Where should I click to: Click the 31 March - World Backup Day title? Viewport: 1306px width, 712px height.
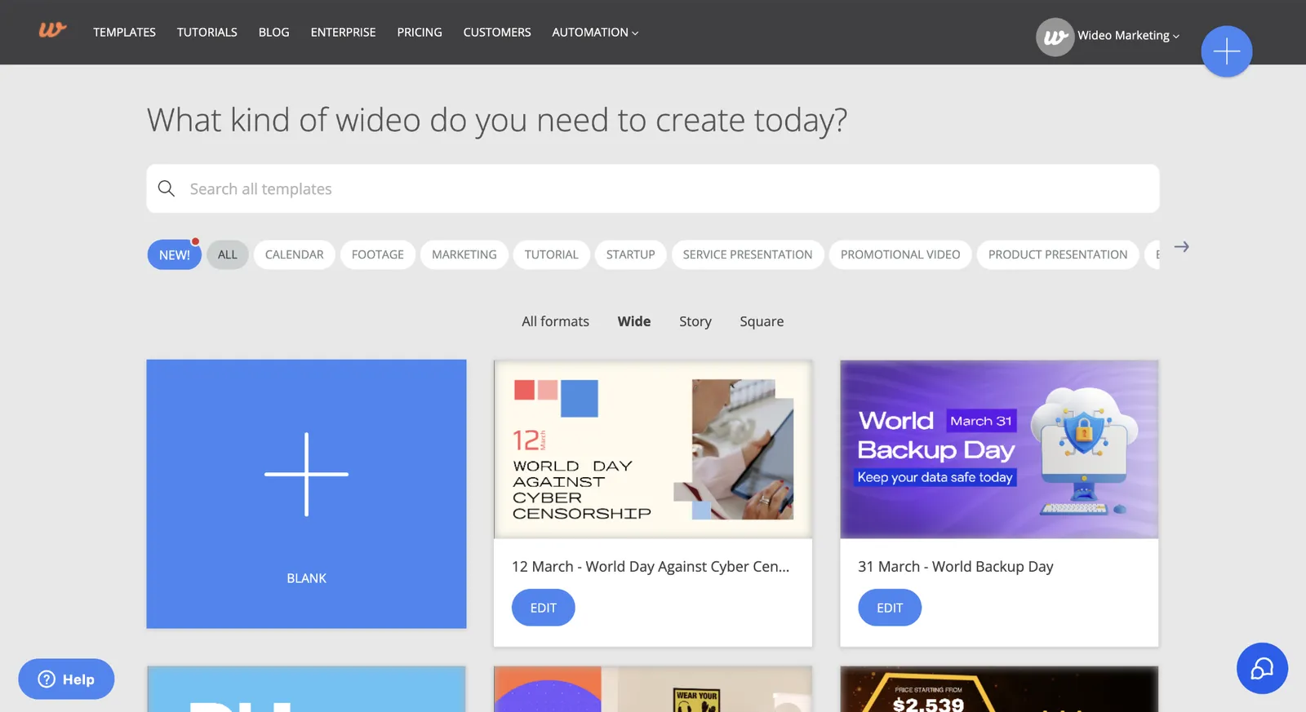956,566
